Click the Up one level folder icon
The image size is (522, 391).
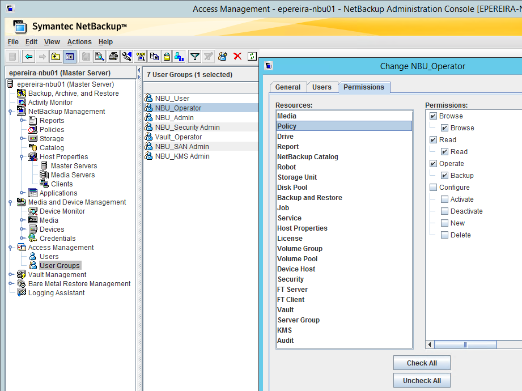[56, 57]
